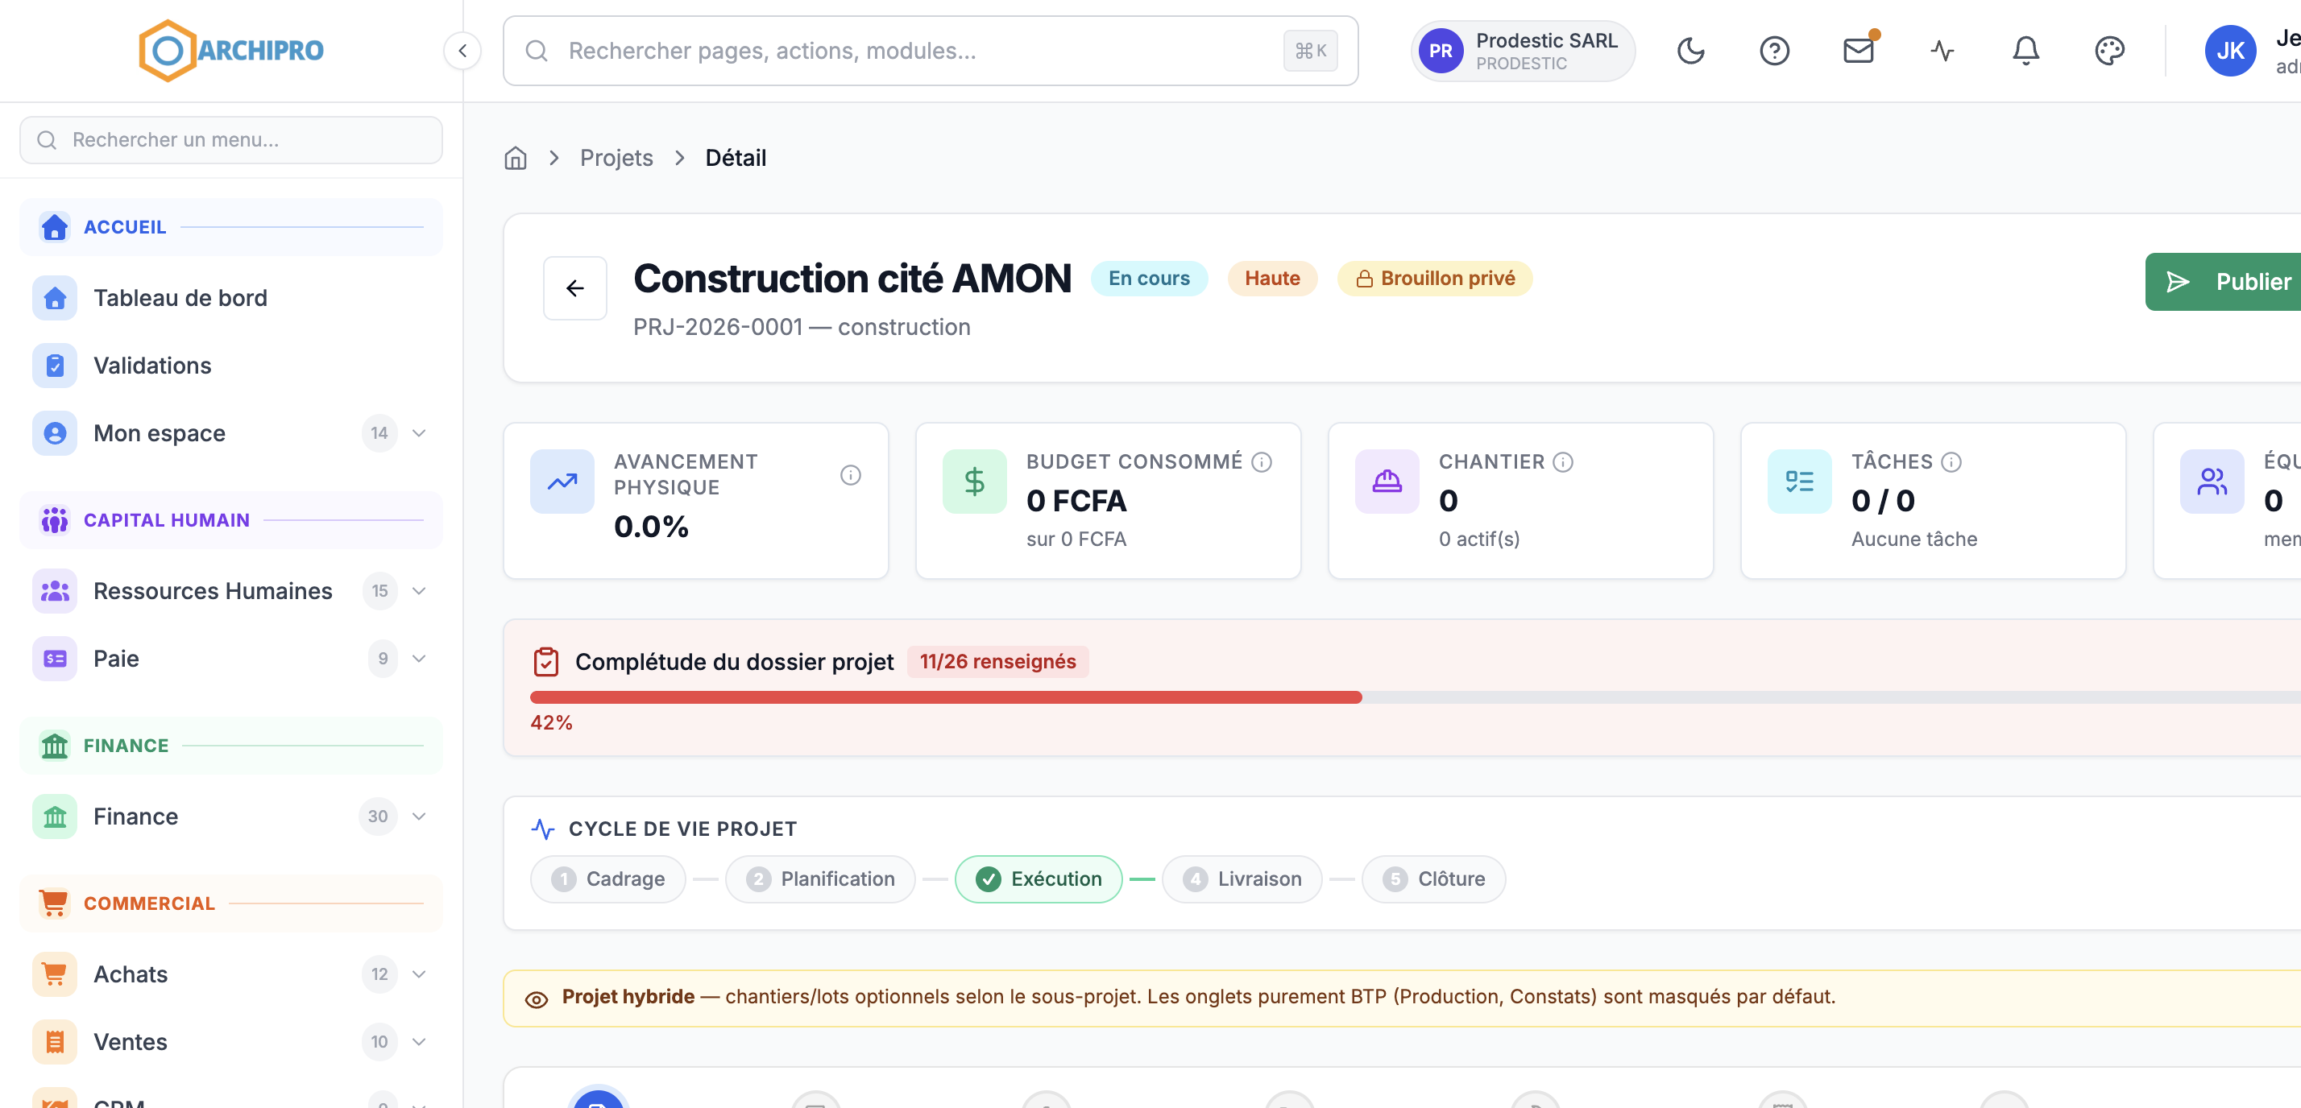
Task: Focus the global page search field
Action: [x=930, y=51]
